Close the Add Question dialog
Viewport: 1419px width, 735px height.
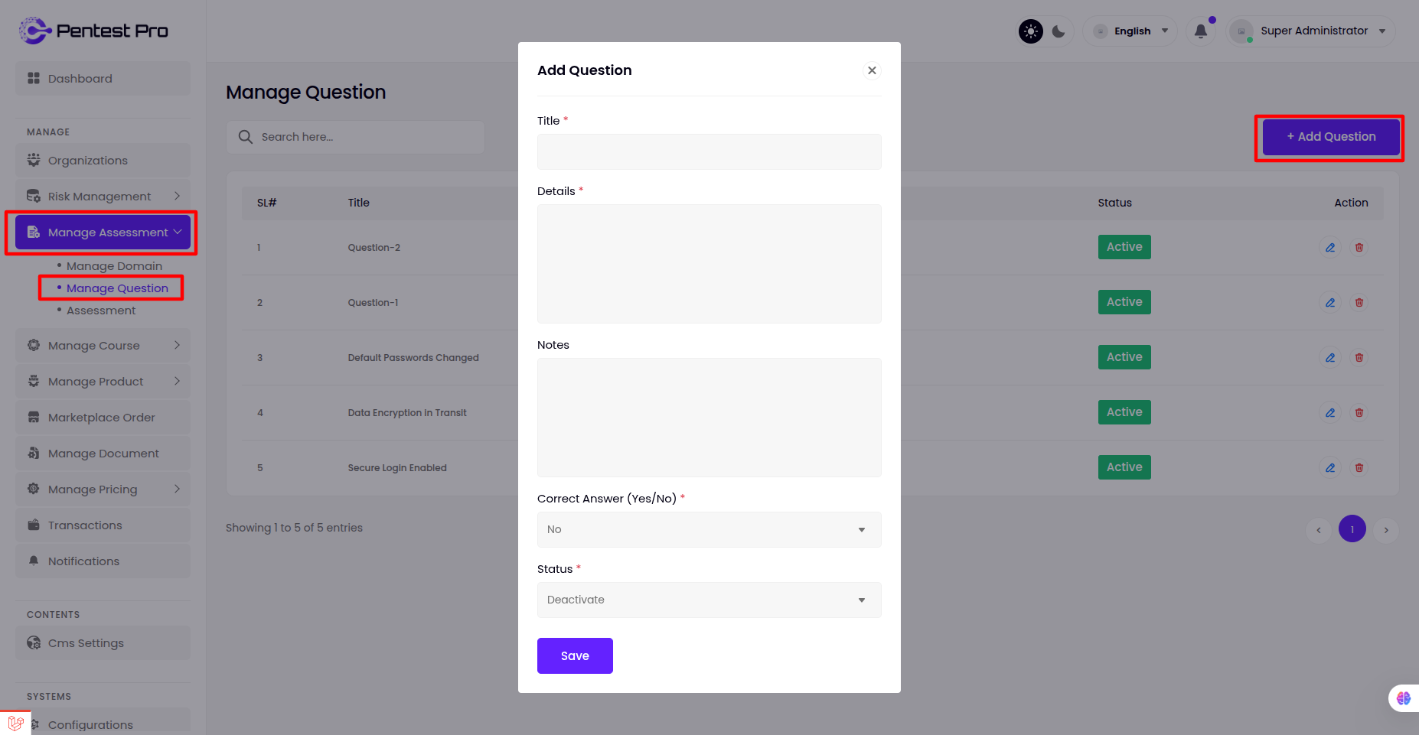pyautogui.click(x=872, y=70)
